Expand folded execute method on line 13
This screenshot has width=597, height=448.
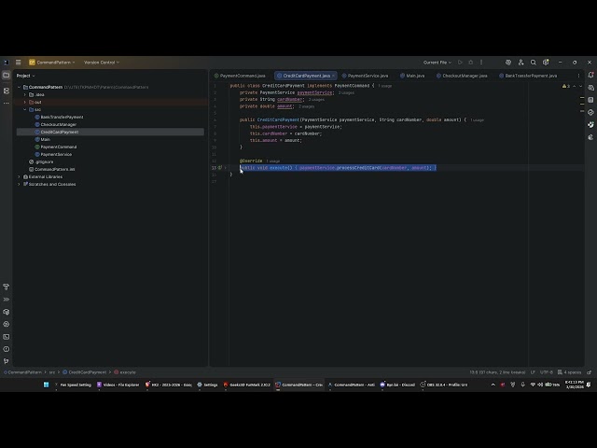pyautogui.click(x=226, y=168)
